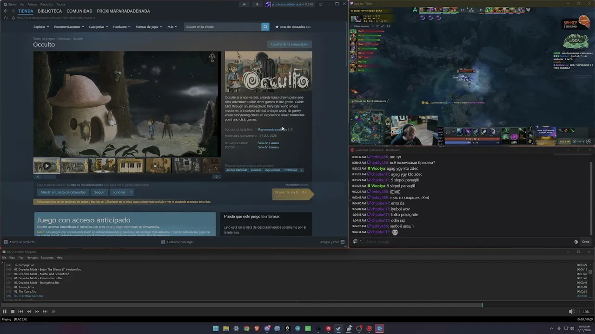Screen dimensions: 595x334
Task: Open the Amigos y chat icon
Action: click(343, 242)
